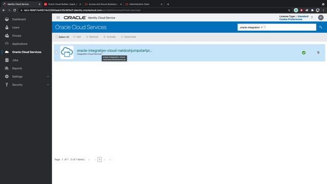Open the Reports chart icon
The image size is (327, 184).
pos(7,68)
